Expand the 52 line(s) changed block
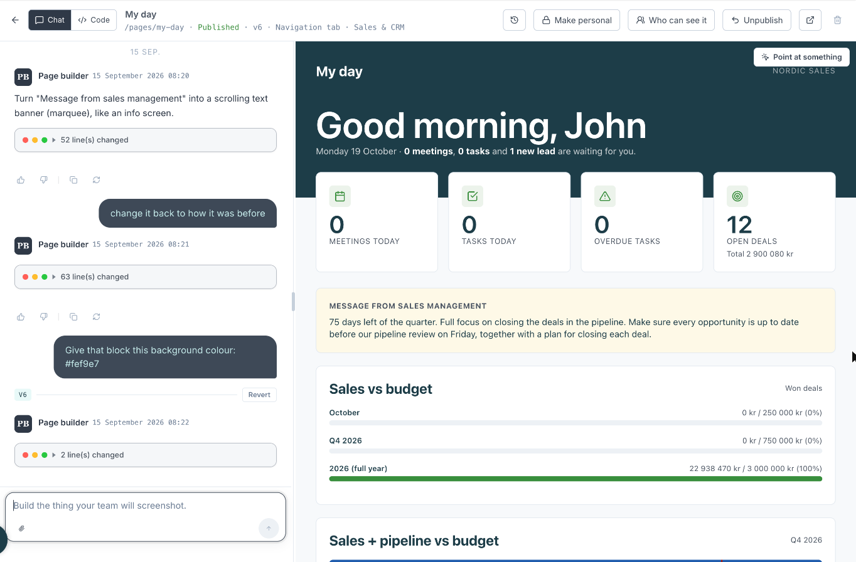856x562 pixels. [x=146, y=140]
